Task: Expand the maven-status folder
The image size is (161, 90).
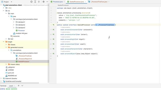Action: (6, 64)
